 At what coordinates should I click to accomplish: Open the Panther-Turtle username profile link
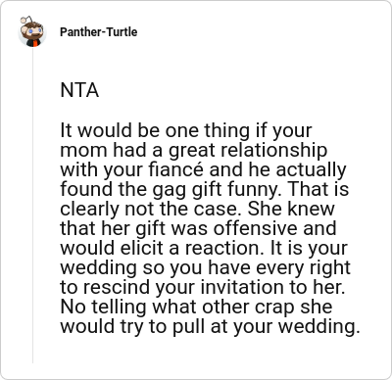click(x=98, y=32)
